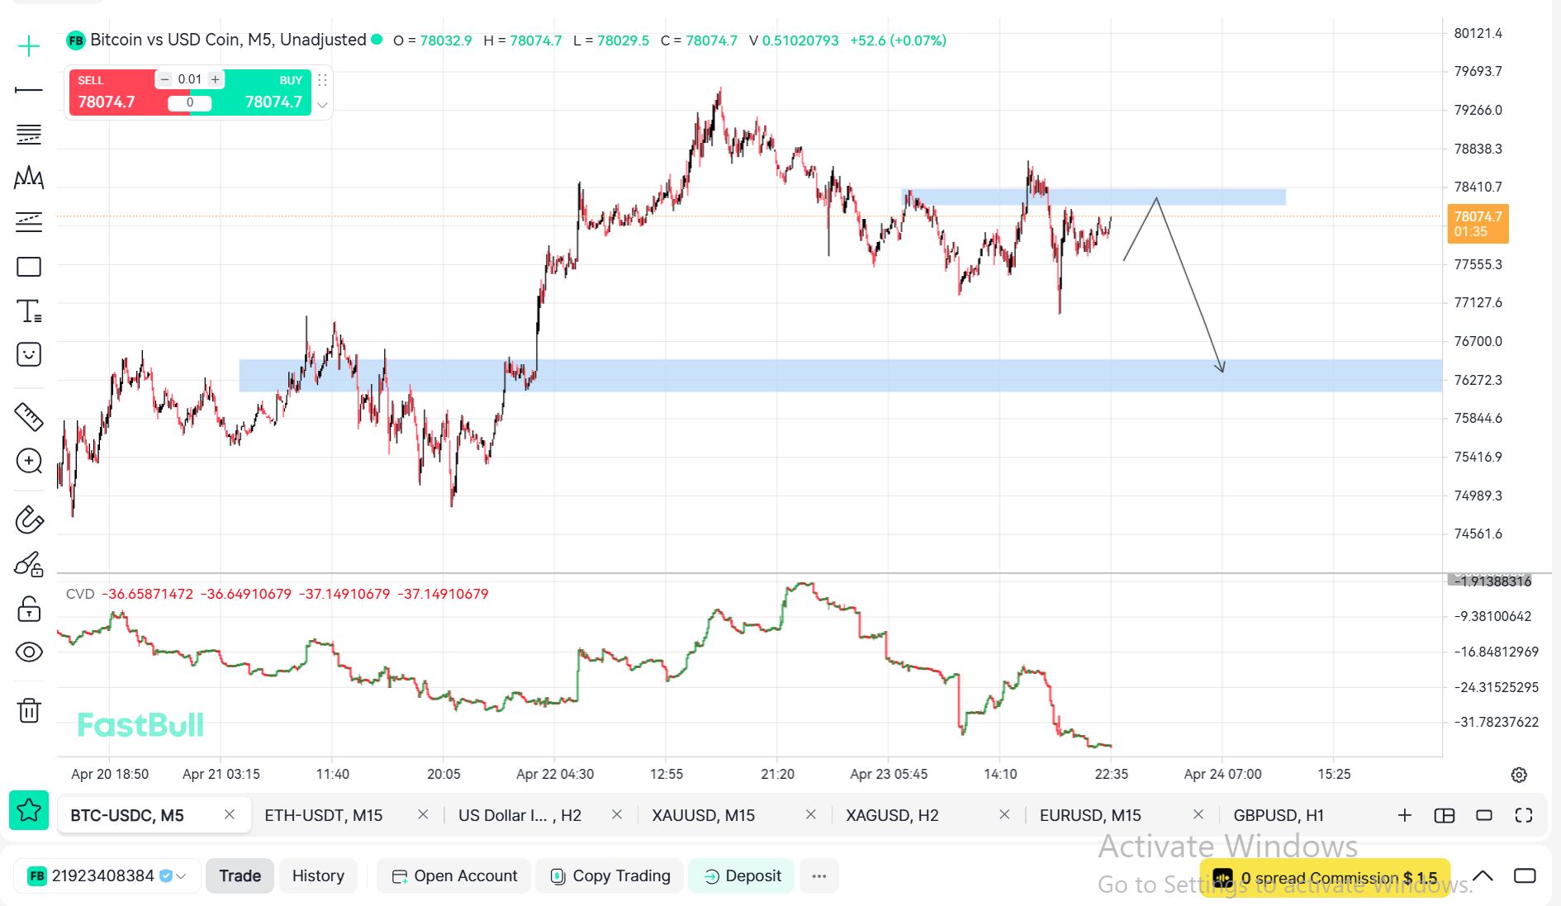The height and width of the screenshot is (906, 1561).
Task: Select the trend line drawing tool
Action: point(29,89)
